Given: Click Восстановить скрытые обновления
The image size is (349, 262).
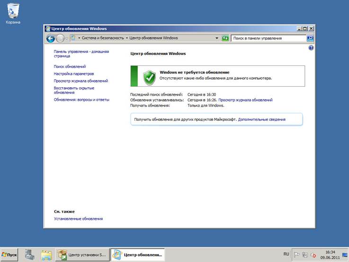Looking at the screenshot, I should coord(74,90).
